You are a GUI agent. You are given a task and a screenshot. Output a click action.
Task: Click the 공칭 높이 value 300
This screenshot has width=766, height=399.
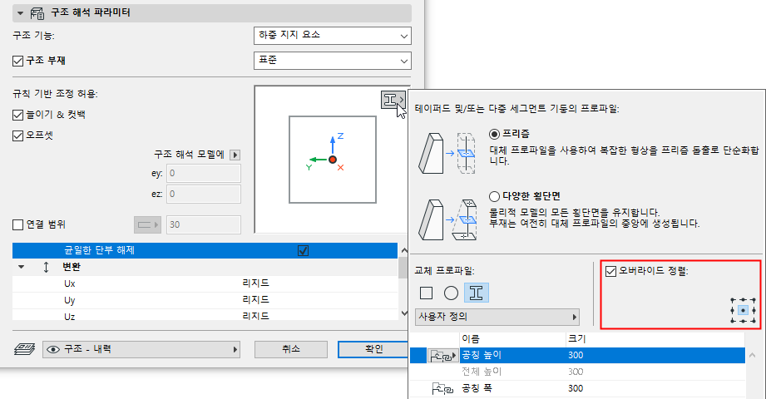pyautogui.click(x=576, y=356)
